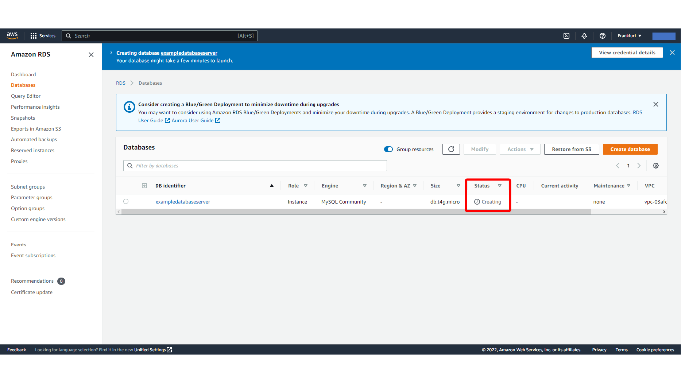This screenshot has height=383, width=681.
Task: Open Cookie preferences in footer
Action: click(x=655, y=350)
